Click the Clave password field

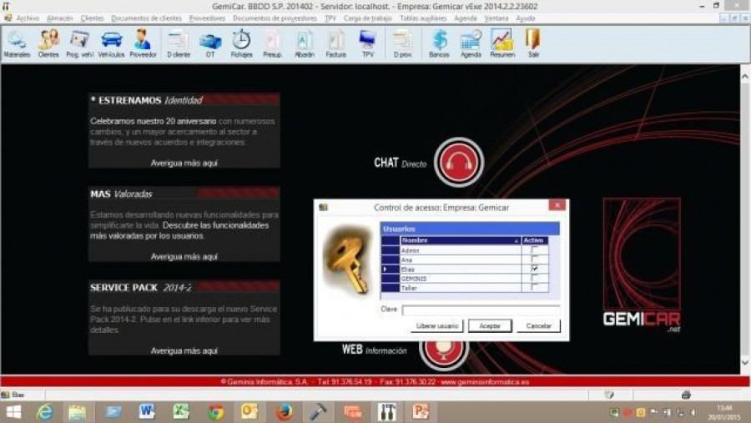(481, 310)
